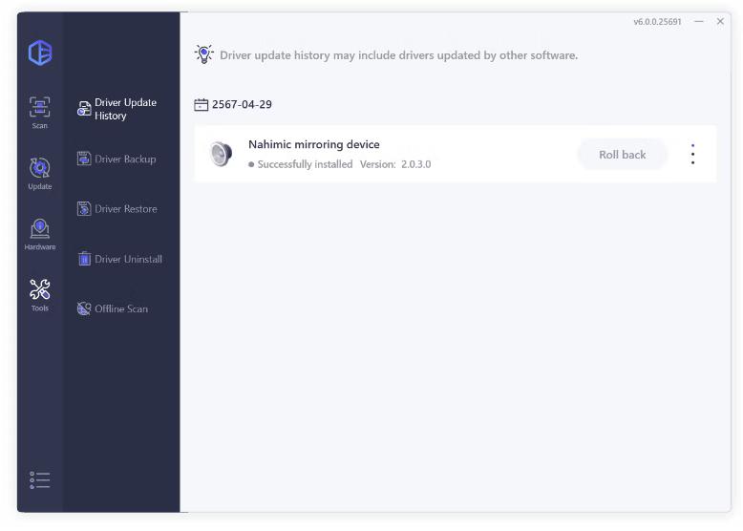This screenshot has height=531, width=743.
Task: Close the Driver Easy window
Action: [720, 22]
